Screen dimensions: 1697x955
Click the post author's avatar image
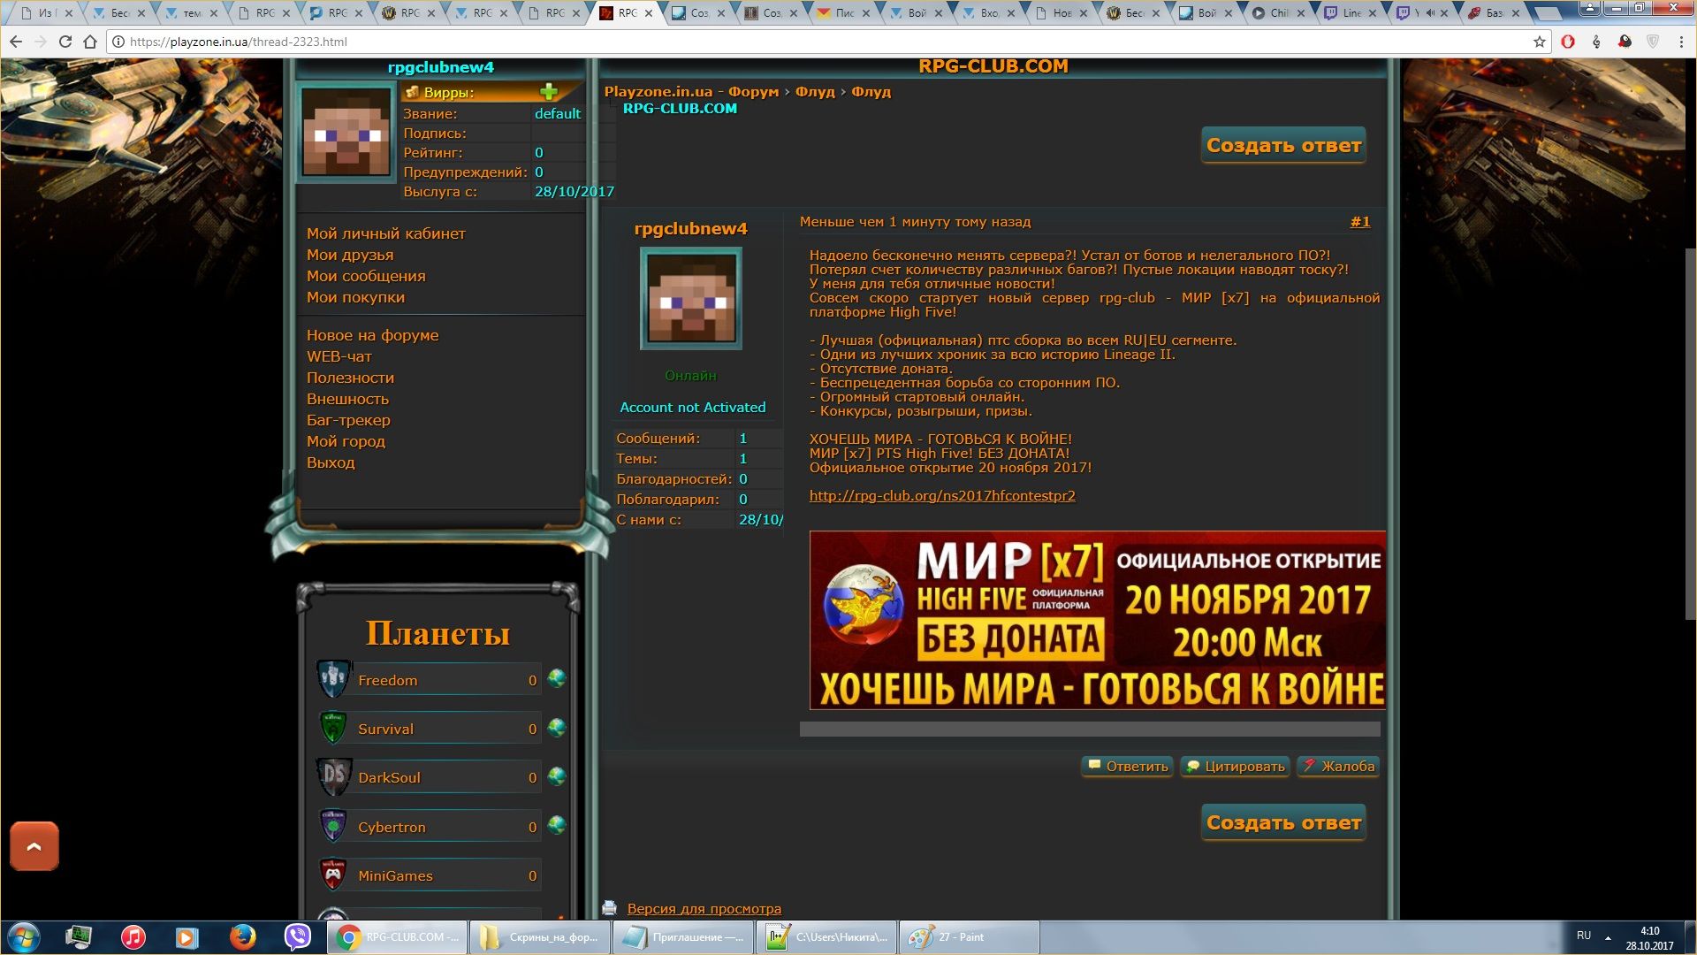coord(690,298)
